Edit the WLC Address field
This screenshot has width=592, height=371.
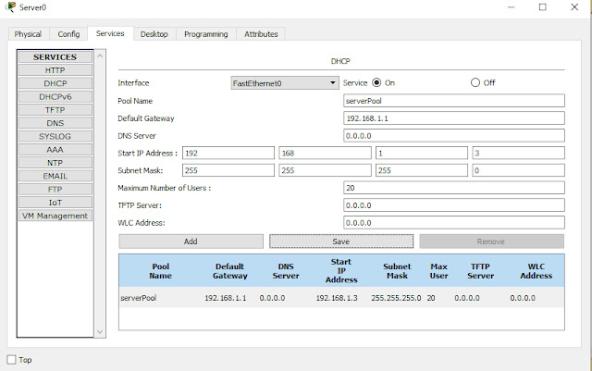coord(454,223)
